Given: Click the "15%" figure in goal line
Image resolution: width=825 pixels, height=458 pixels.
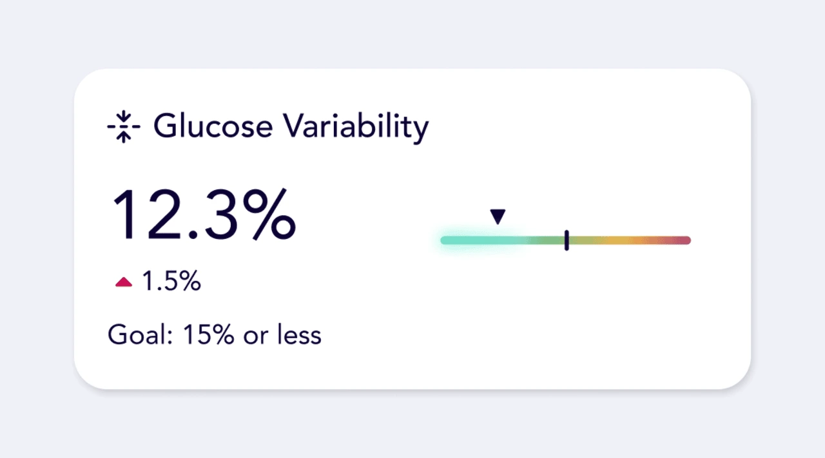Looking at the screenshot, I should (x=208, y=335).
